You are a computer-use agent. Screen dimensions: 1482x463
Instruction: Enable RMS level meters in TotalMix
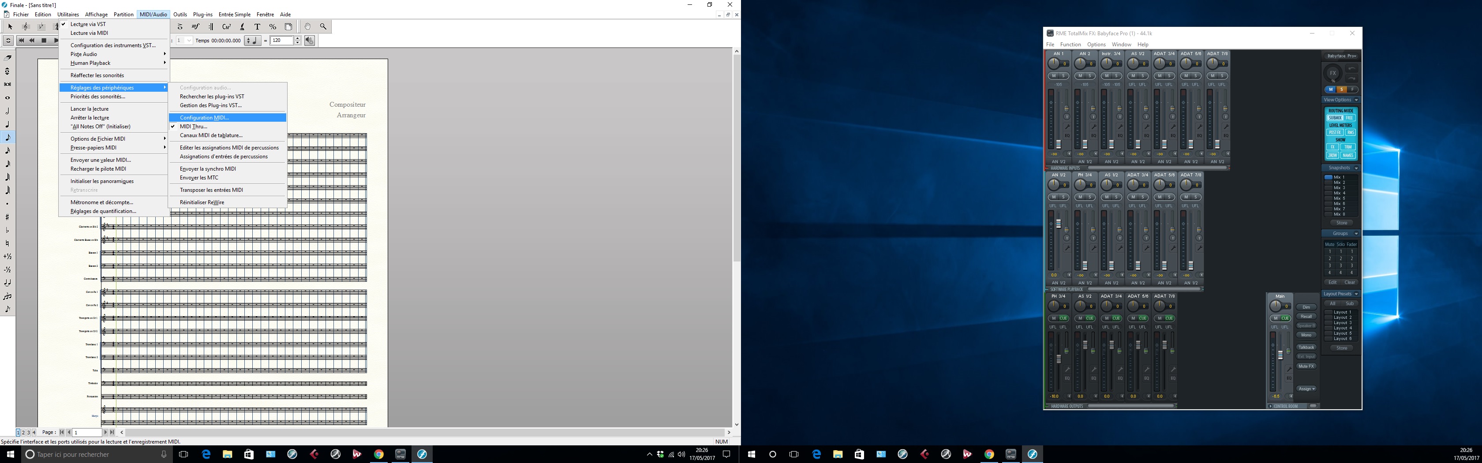click(x=1350, y=132)
